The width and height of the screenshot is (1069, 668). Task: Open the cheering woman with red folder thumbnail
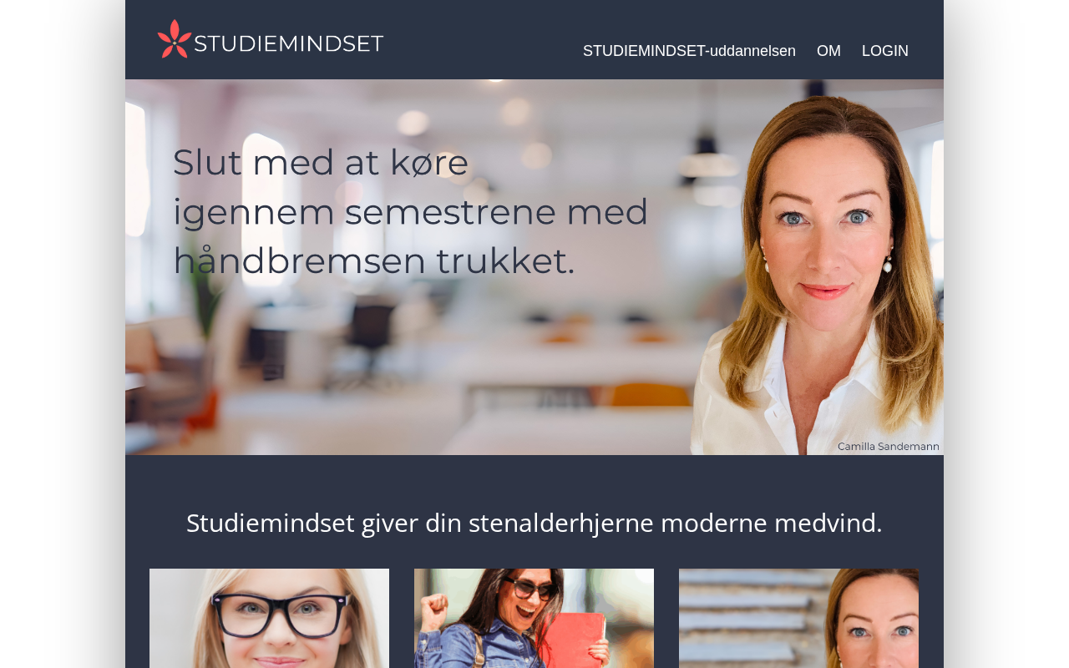tap(534, 618)
